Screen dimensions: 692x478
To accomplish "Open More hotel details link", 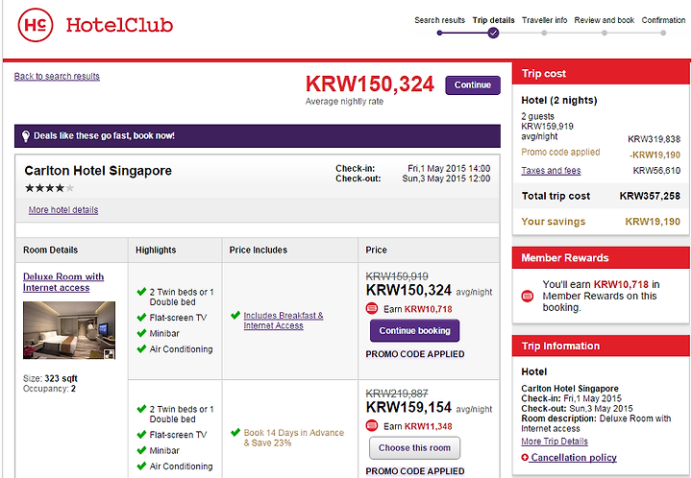I will 63,210.
